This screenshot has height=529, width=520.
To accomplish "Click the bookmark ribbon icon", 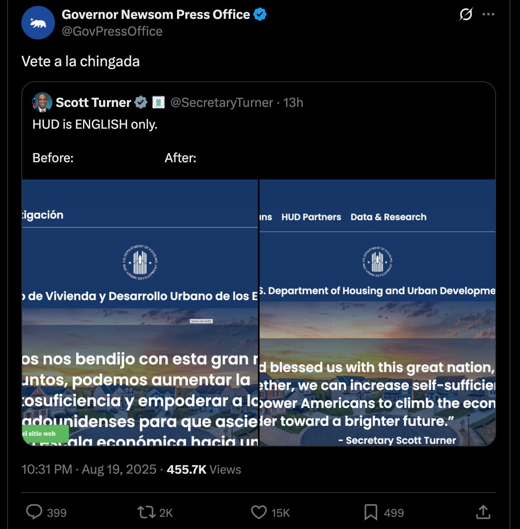I will tap(371, 512).
